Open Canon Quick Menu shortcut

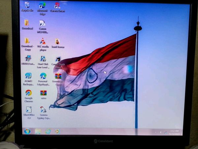(58, 60)
